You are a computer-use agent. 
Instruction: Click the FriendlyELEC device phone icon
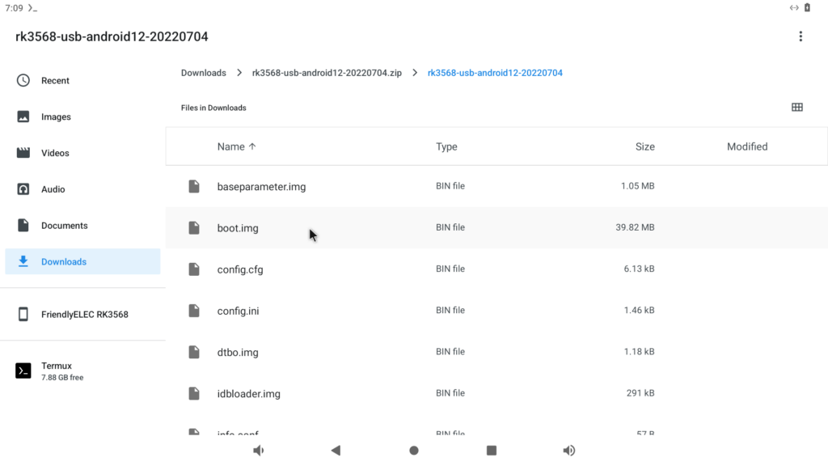tap(23, 315)
